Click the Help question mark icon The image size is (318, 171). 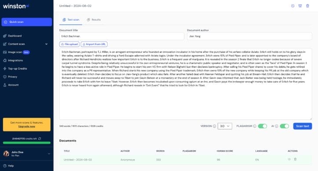coord(5,166)
